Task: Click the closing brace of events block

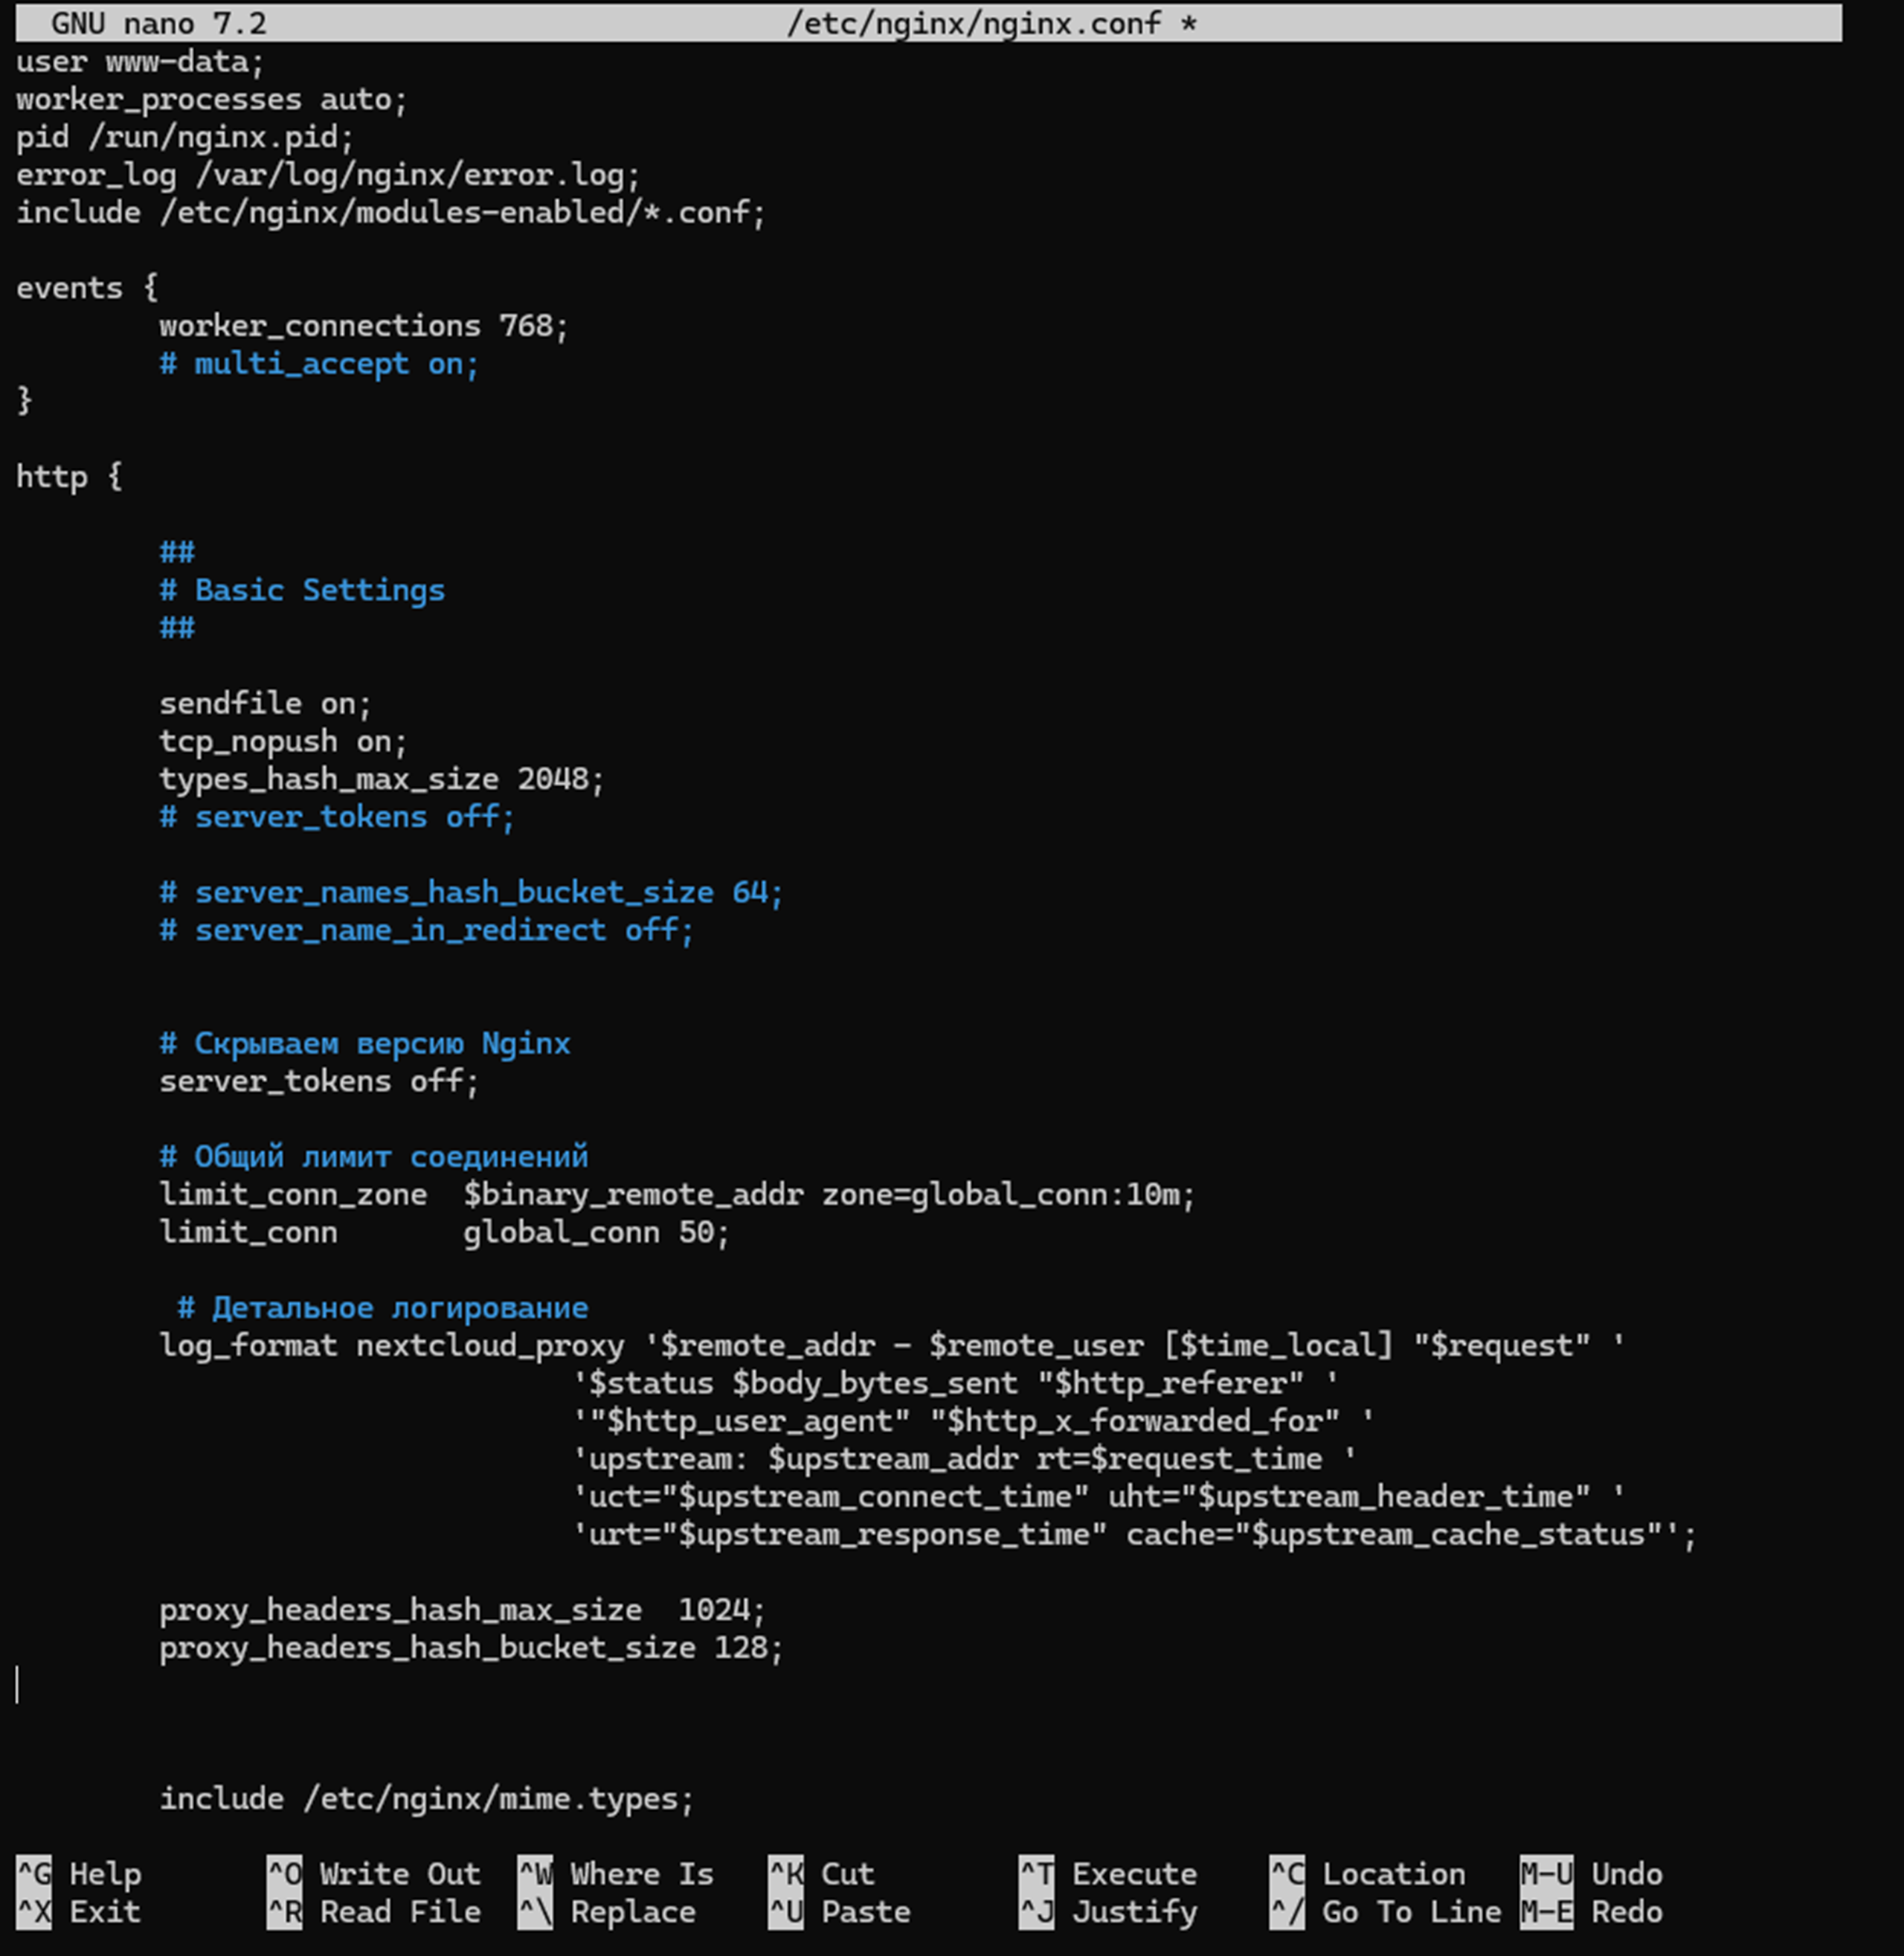Action: 24,401
